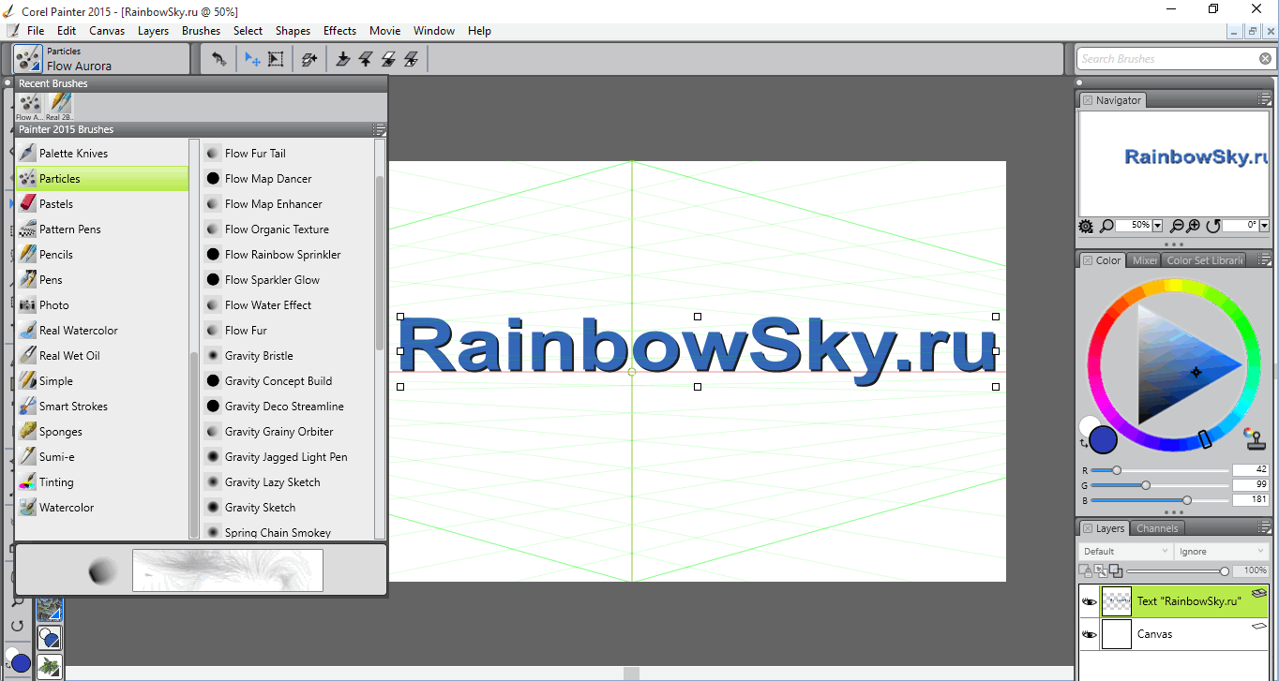The width and height of the screenshot is (1279, 681).
Task: Select the Sumi-e brush category
Action: [102, 457]
